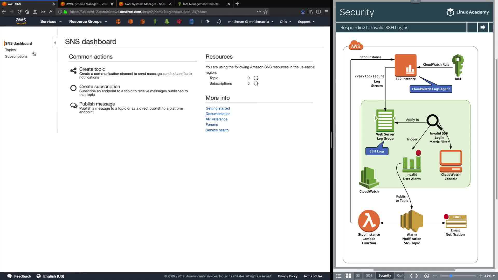Viewport: 498px width, 280px height.
Task: Select the SQS tab in bottom bar
Action: coord(369,276)
